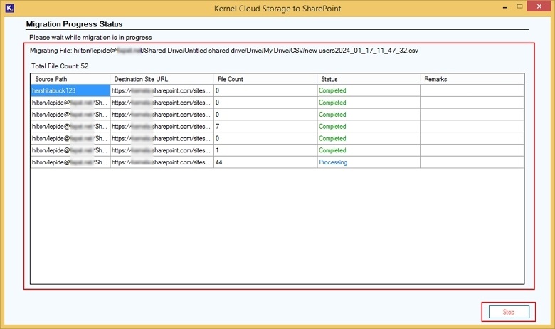Click the Total File Count: 52 label
Screen dimensions: 555x329
pyautogui.click(x=60, y=66)
